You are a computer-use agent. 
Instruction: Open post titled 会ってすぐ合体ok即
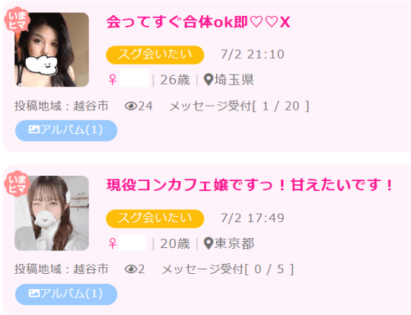(198, 22)
